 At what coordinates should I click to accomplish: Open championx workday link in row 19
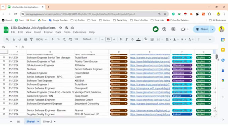click(150, 88)
